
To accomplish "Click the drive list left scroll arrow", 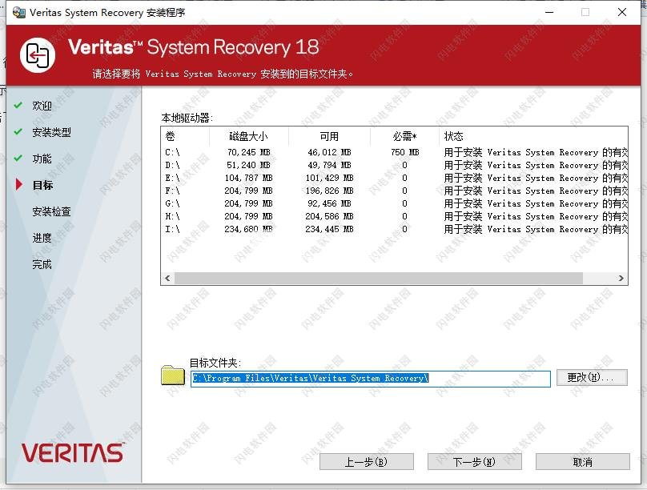I will point(167,279).
